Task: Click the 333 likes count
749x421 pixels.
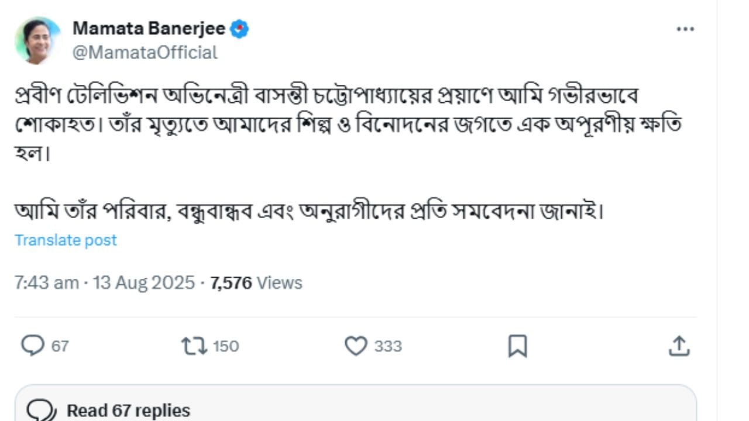Action: (388, 346)
